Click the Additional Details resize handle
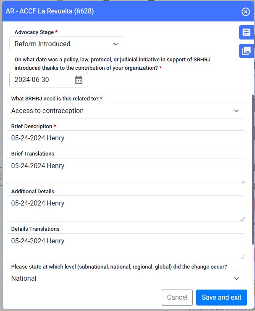Screen dimensions: 255x311 [x=243, y=219]
